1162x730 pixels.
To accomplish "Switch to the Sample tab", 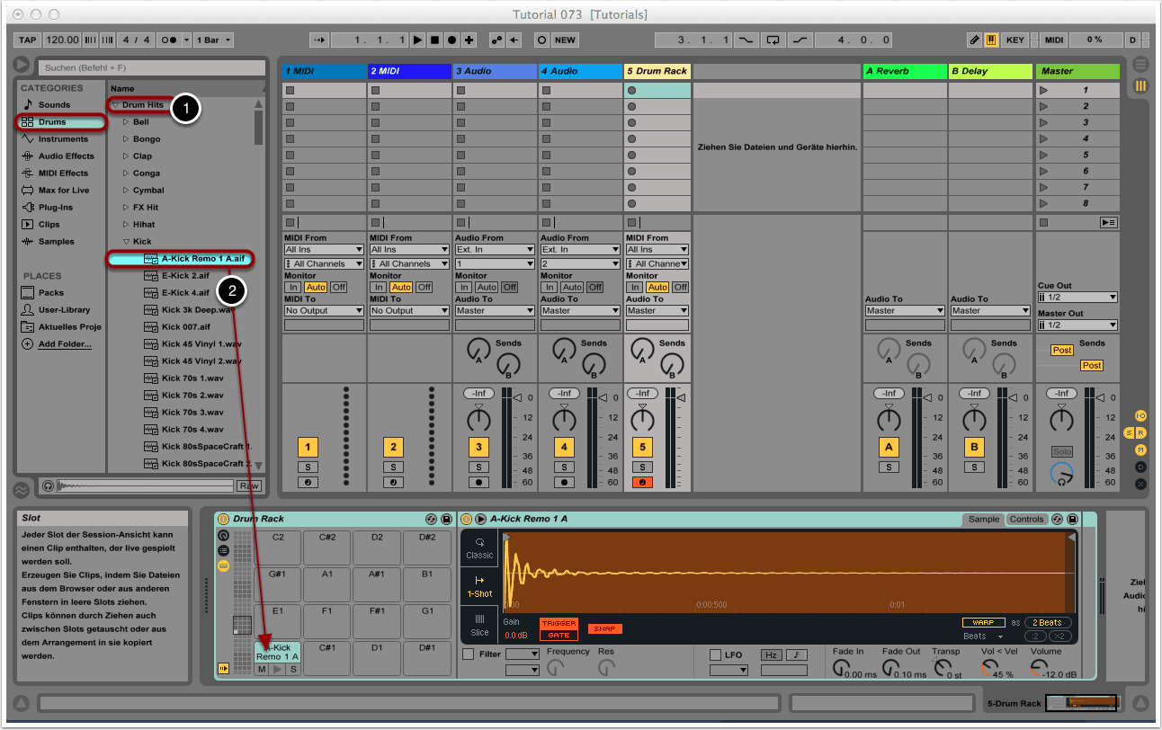I will [983, 520].
